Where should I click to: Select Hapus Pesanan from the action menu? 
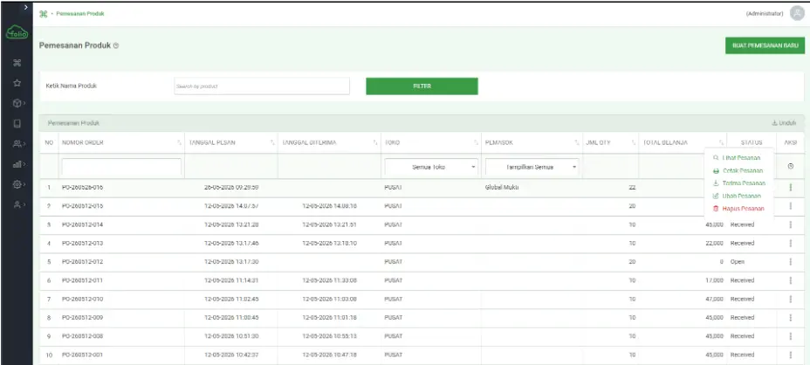tap(738, 209)
